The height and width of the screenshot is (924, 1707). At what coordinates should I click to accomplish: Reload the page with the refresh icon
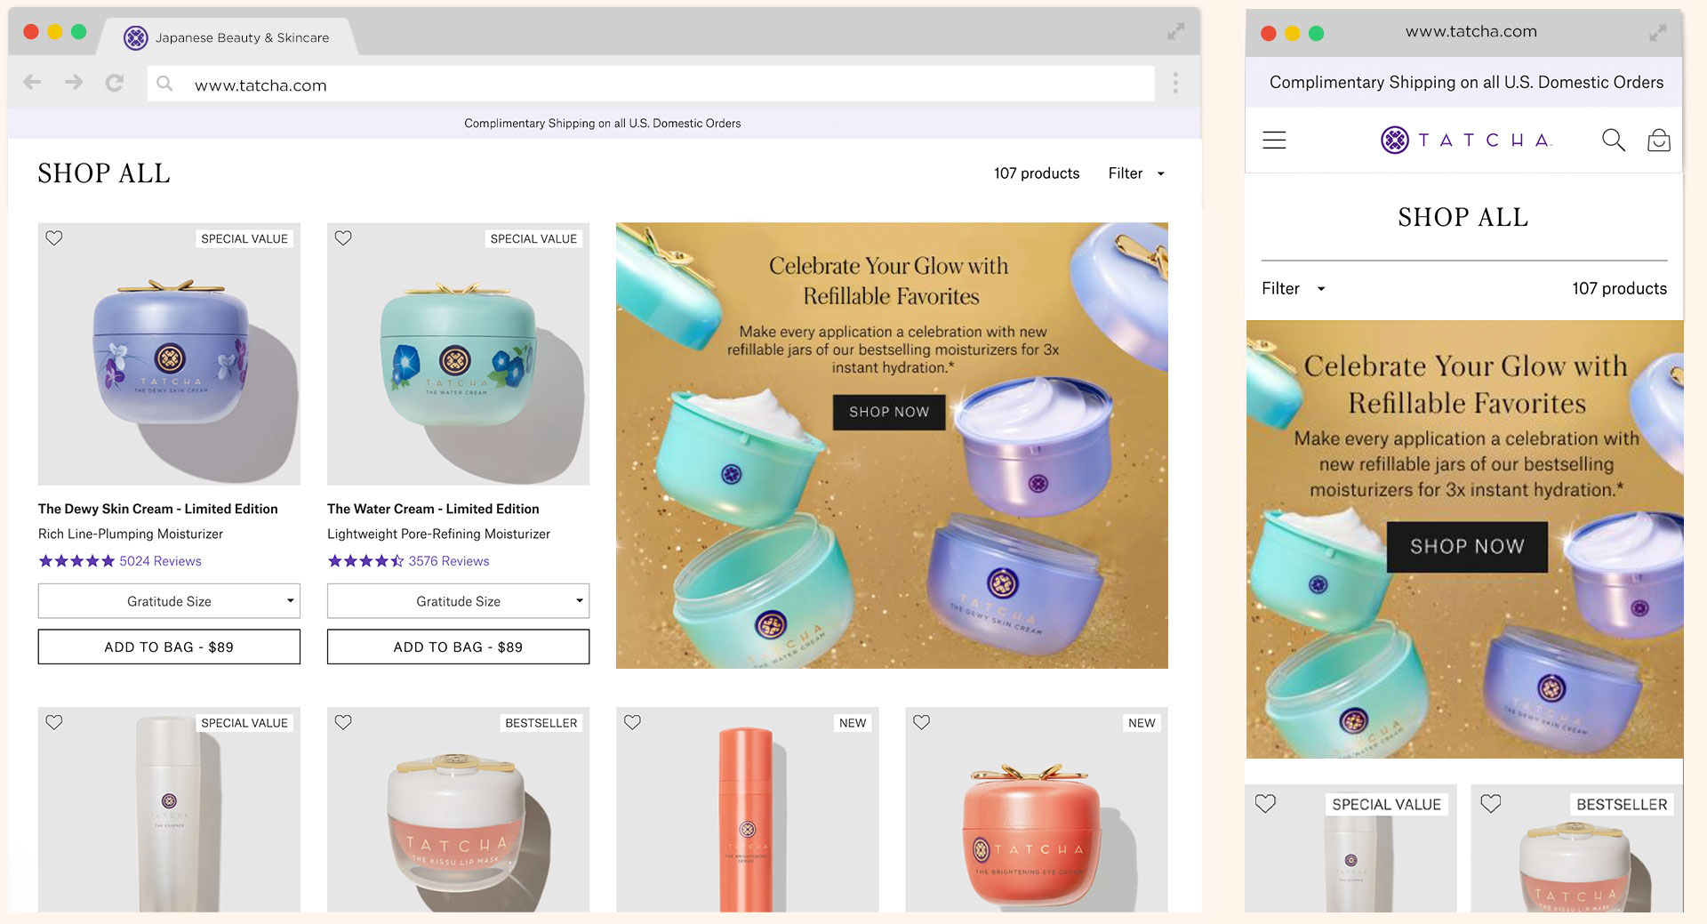tap(115, 83)
